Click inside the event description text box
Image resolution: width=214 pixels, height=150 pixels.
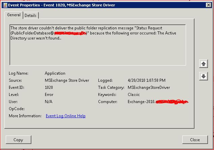coord(97,51)
